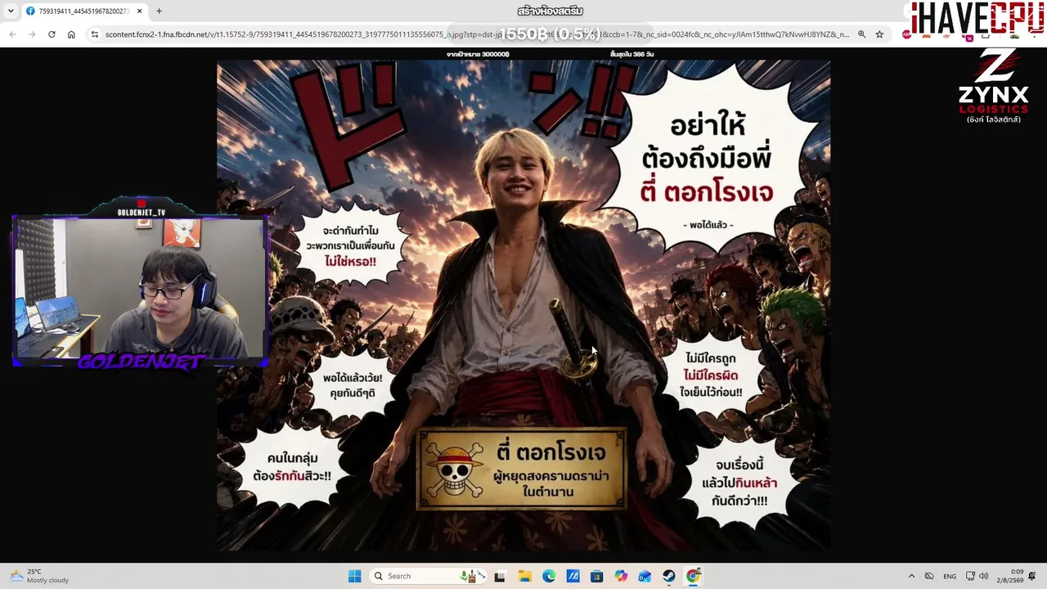
Task: Launch Copilot from the taskbar
Action: 621,576
